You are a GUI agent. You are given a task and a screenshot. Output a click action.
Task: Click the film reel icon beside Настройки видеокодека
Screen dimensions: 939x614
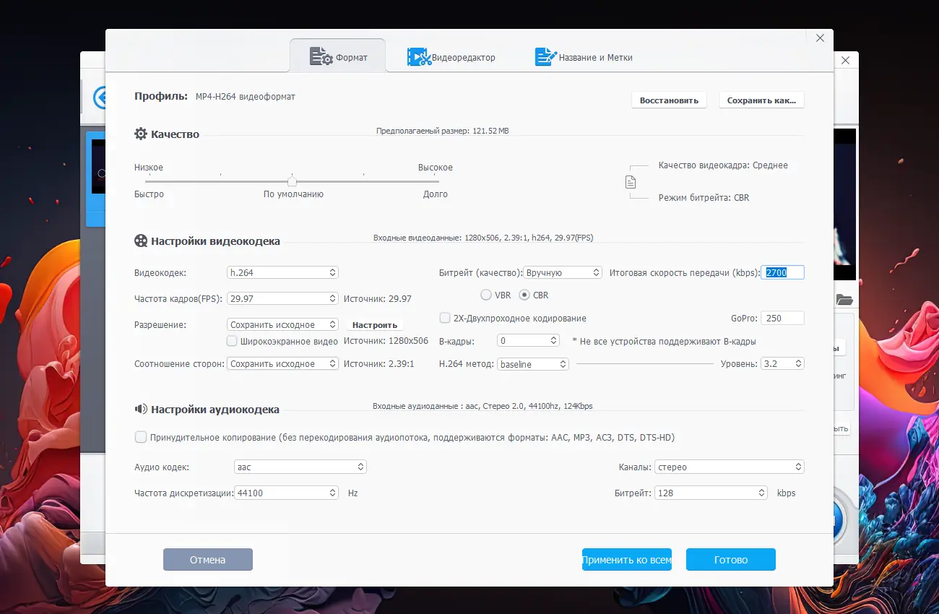tap(141, 241)
